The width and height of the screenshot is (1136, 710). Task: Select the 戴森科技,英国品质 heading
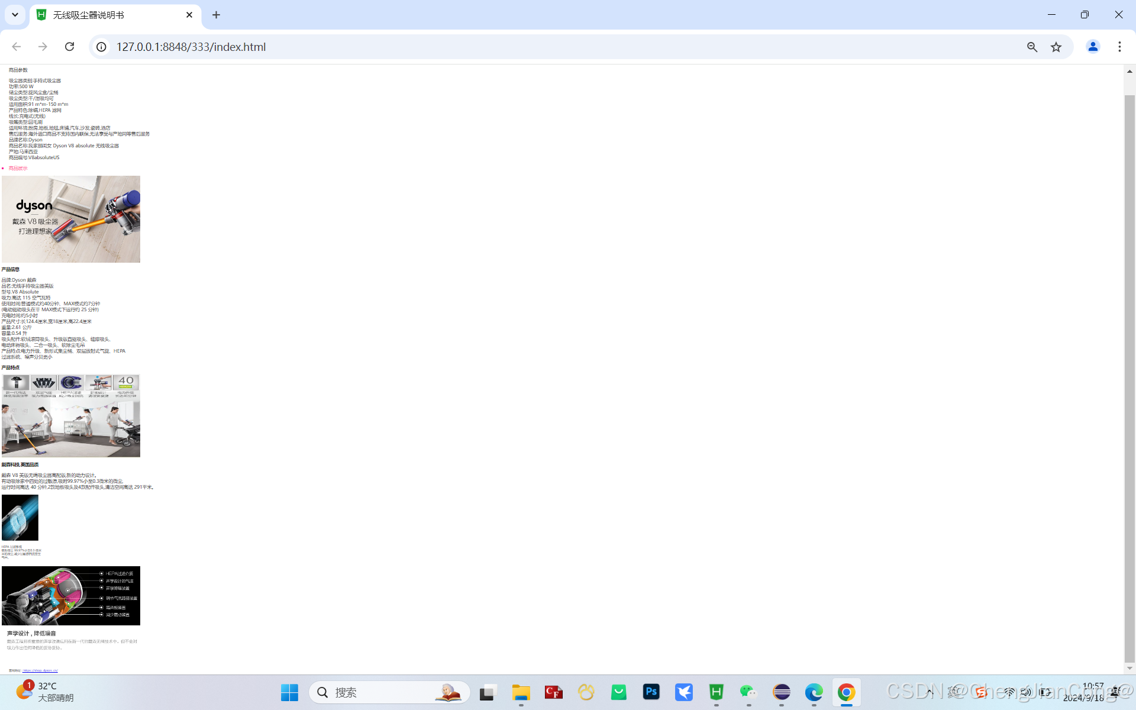[20, 464]
